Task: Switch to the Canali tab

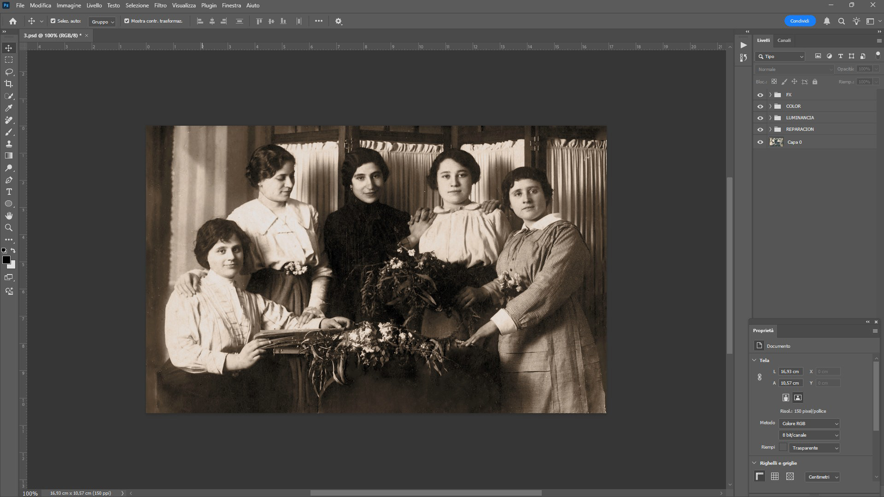Action: coord(784,41)
